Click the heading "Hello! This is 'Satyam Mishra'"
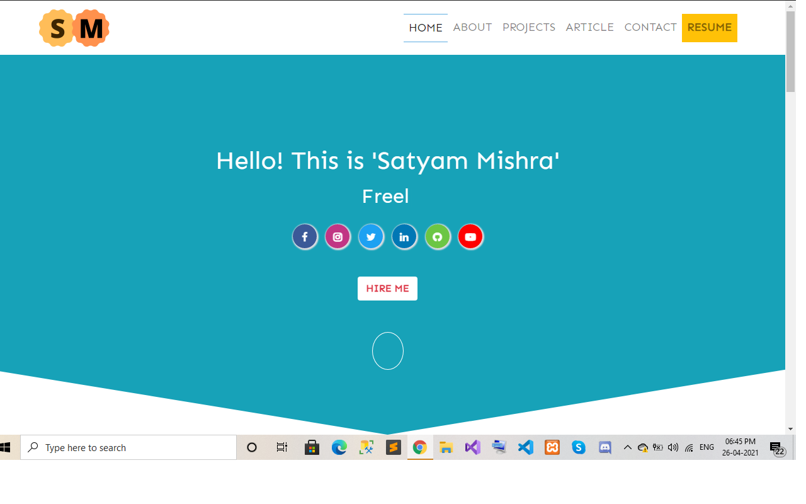 coord(388,161)
